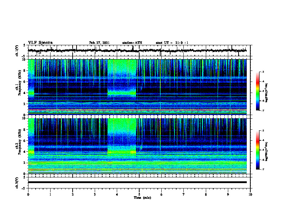Click the ch.2 colorbar log(PSD) label
The width and height of the screenshot is (282, 218).
pyautogui.click(x=266, y=151)
